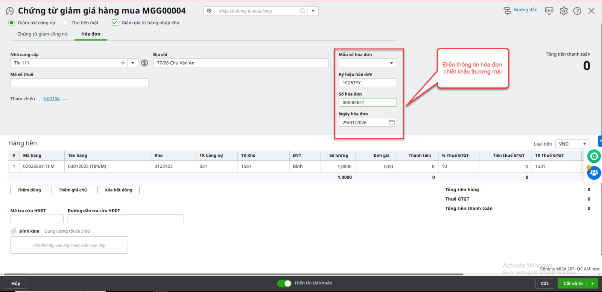The width and height of the screenshot is (602, 292).
Task: Select the Giảm trừ công nợ radio option
Action: pyautogui.click(x=11, y=23)
